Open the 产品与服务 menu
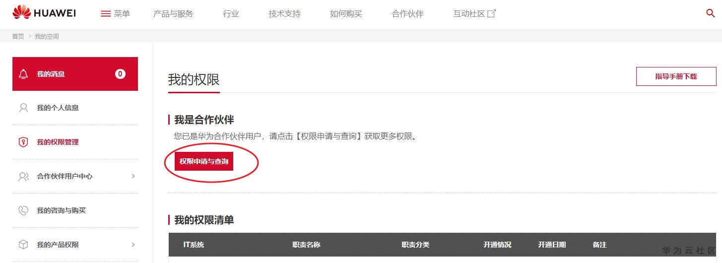This screenshot has height=263, width=722. pos(173,14)
